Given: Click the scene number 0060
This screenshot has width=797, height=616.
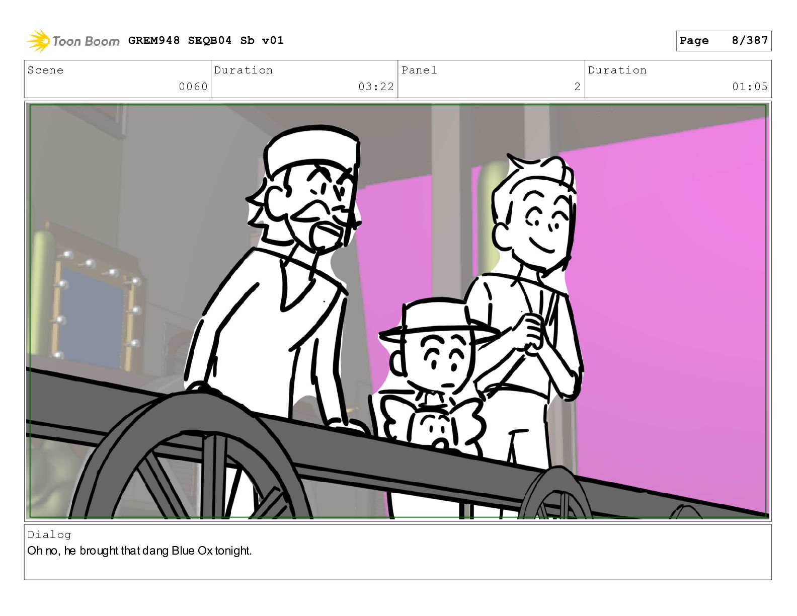Looking at the screenshot, I should tap(193, 87).
